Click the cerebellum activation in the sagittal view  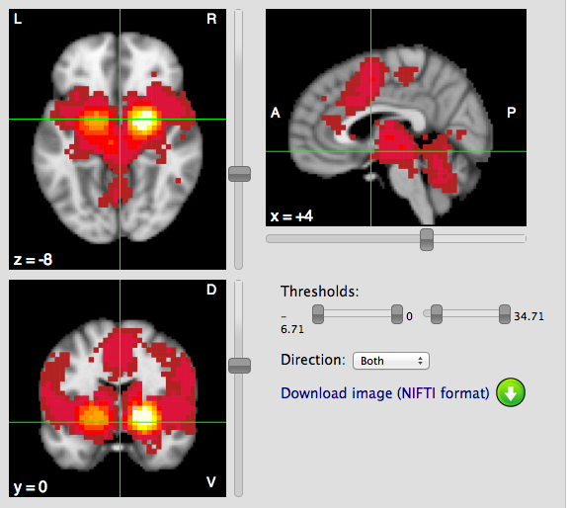coord(441,167)
